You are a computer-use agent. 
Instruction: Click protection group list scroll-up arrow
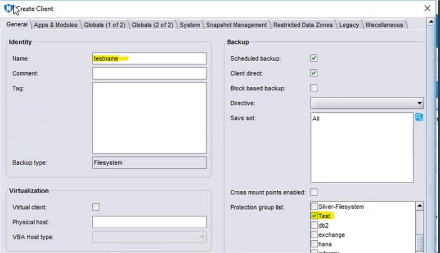tap(420, 206)
